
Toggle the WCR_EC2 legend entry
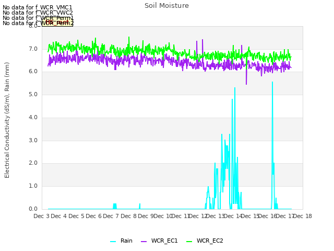point(205,241)
